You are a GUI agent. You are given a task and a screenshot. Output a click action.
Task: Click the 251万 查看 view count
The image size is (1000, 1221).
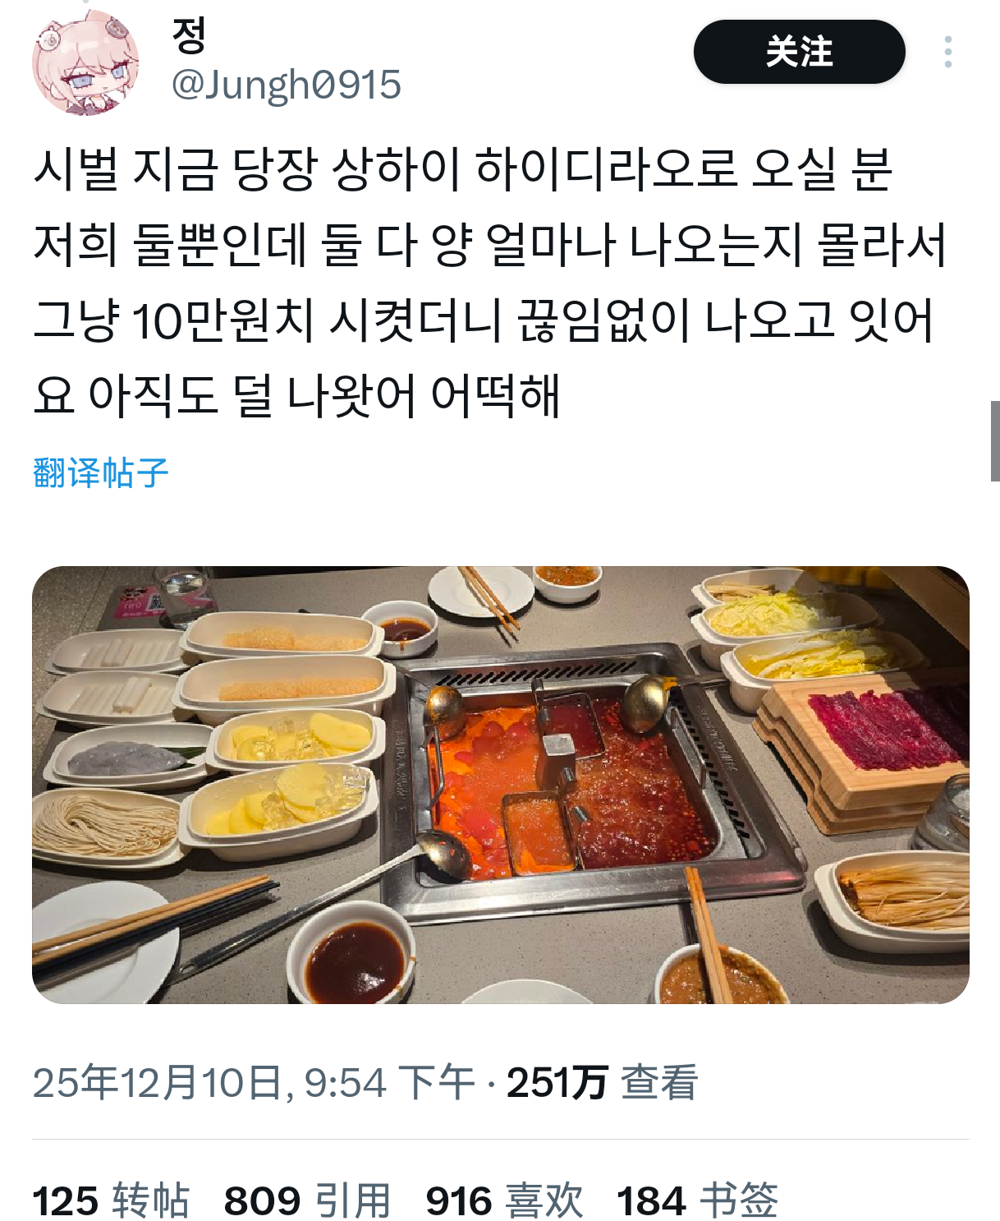pyautogui.click(x=602, y=1082)
